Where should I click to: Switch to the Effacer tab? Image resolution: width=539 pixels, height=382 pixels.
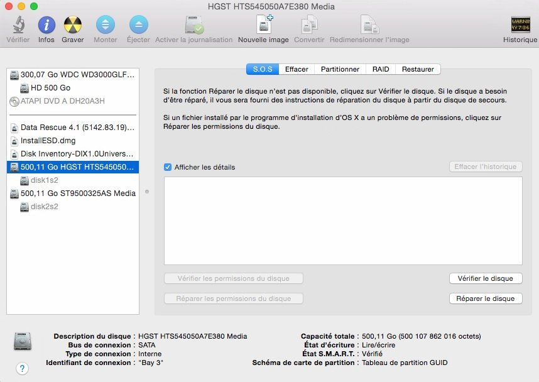(296, 69)
